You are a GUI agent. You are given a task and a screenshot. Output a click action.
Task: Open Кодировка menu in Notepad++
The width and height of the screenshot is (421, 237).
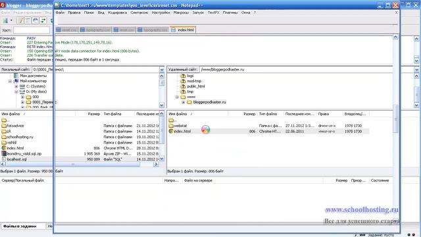[117, 13]
